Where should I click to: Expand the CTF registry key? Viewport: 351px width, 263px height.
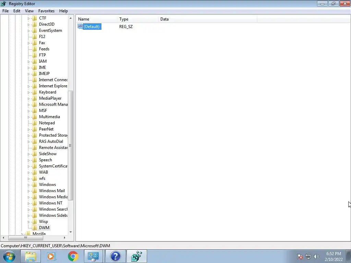coord(28,18)
